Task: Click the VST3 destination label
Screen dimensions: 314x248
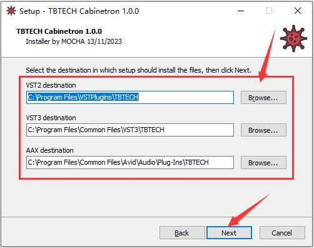Action: (51, 118)
